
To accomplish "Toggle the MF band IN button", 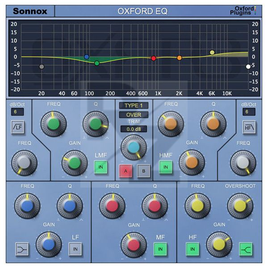I will 160,249.
